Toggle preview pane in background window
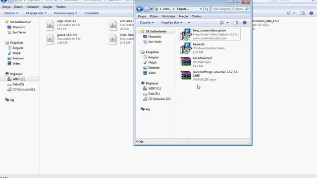This screenshot has height=178, width=317. click(302, 13)
